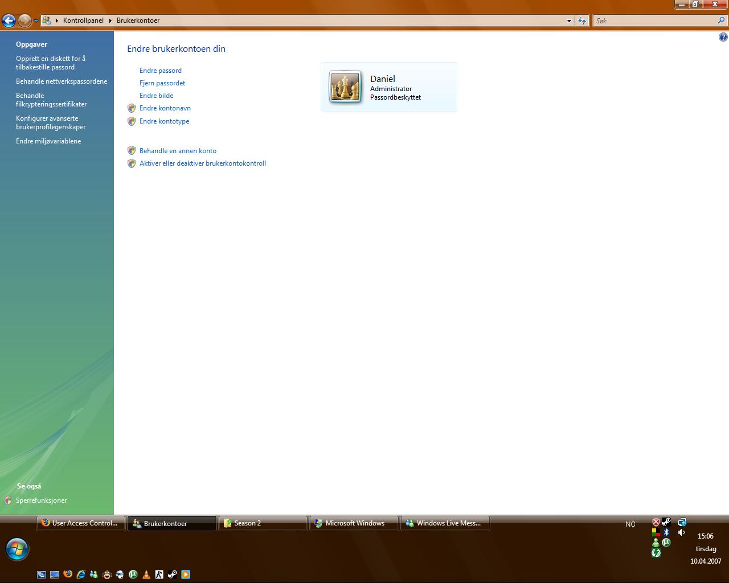729x583 pixels.
Task: Launch Windows Live Messenger from quick launch
Action: [x=94, y=574]
